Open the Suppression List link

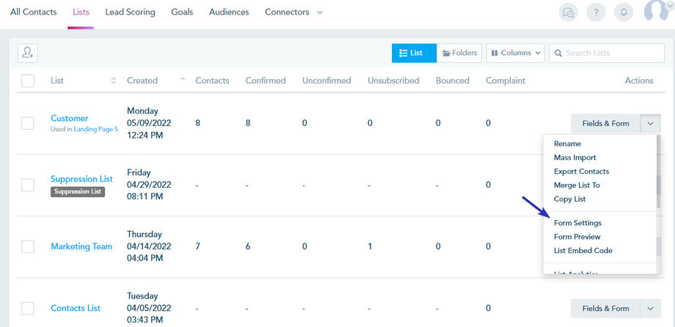point(81,179)
